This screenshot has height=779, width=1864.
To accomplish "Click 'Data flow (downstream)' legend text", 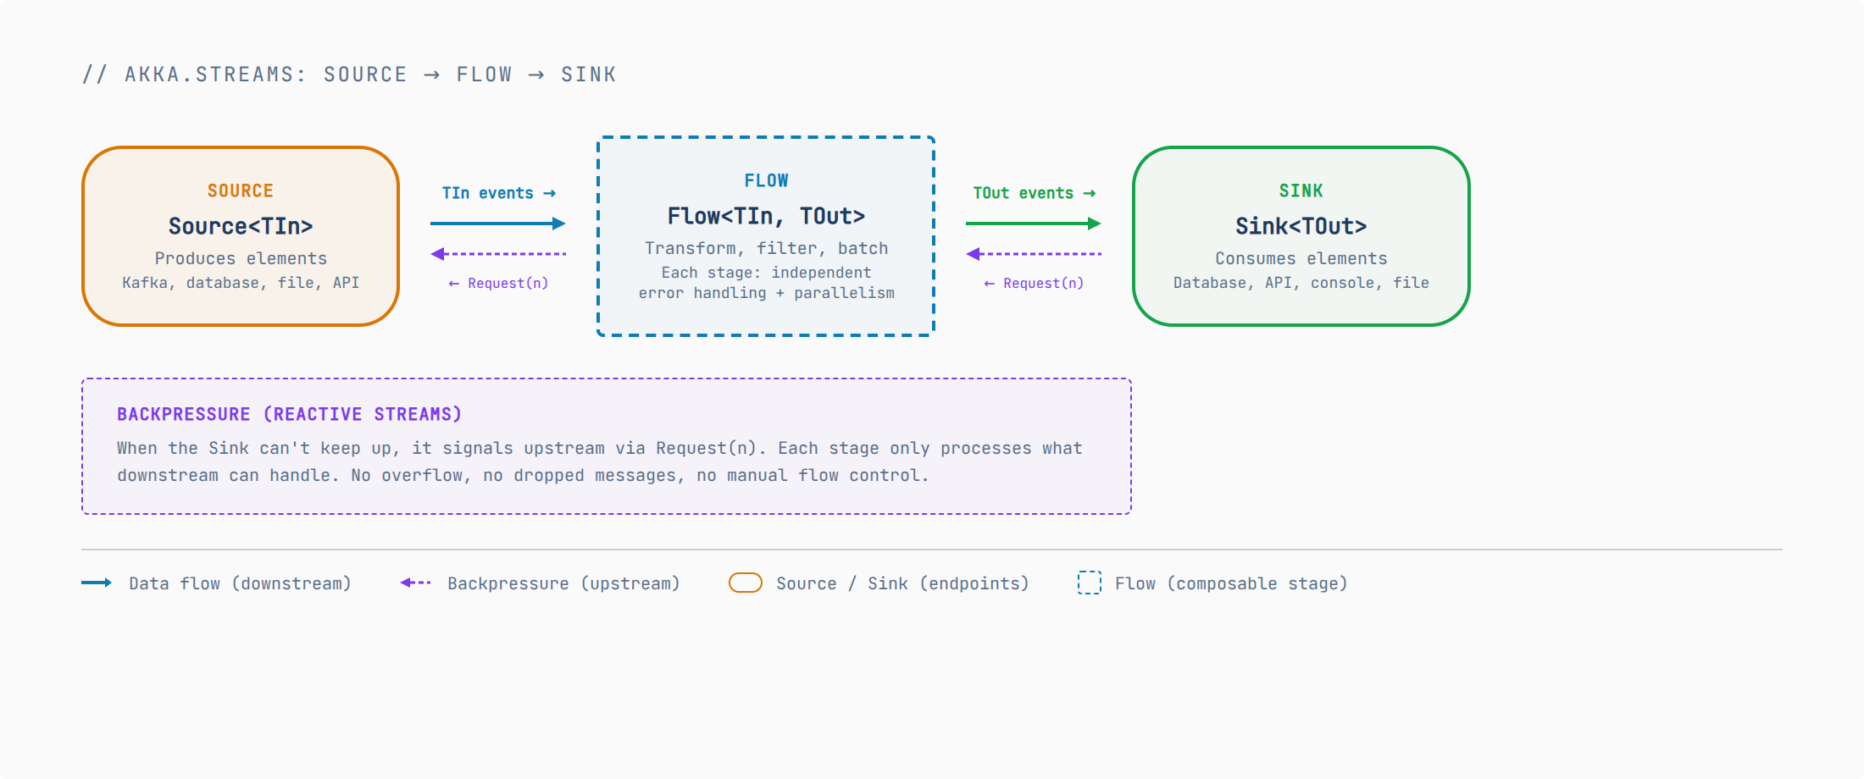I will [240, 583].
